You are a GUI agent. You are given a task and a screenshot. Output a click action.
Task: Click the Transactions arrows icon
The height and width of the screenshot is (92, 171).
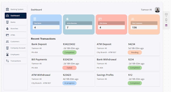7,61
